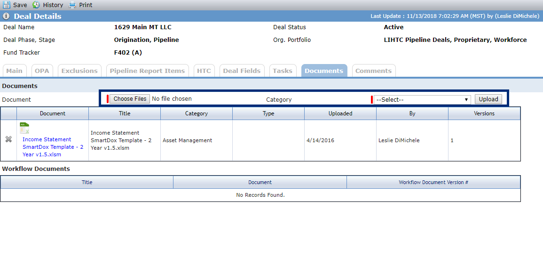Click the Workflow Documents Title header
Screen dimensions: 543x266
tap(87, 182)
